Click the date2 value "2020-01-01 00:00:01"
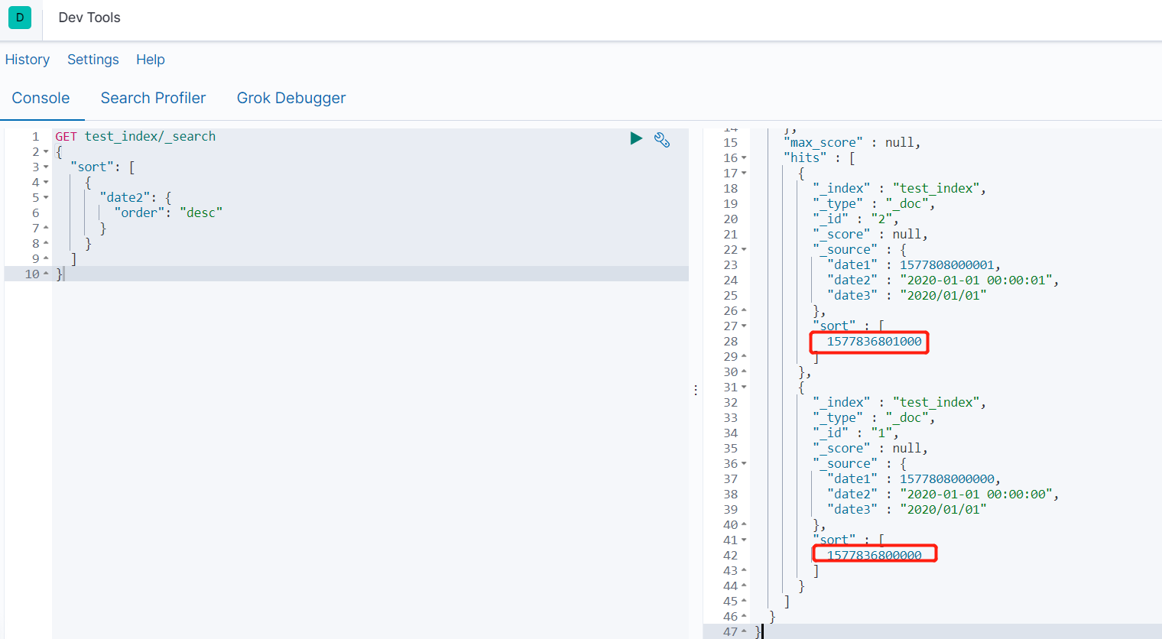Image resolution: width=1162 pixels, height=639 pixels. tap(975, 280)
